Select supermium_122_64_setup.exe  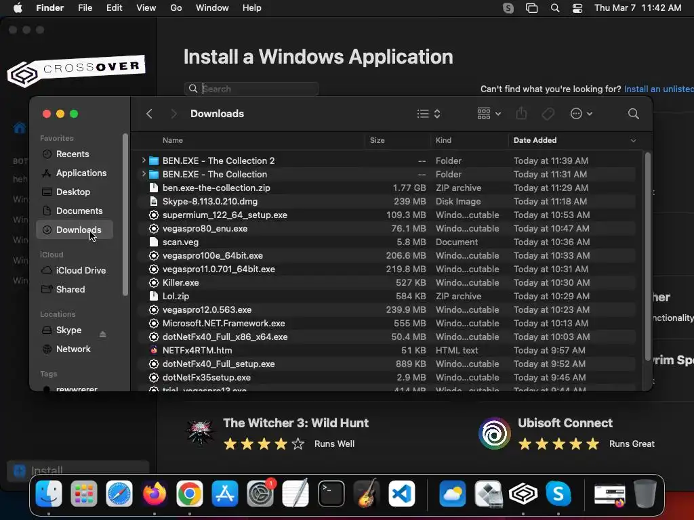pyautogui.click(x=387, y=215)
